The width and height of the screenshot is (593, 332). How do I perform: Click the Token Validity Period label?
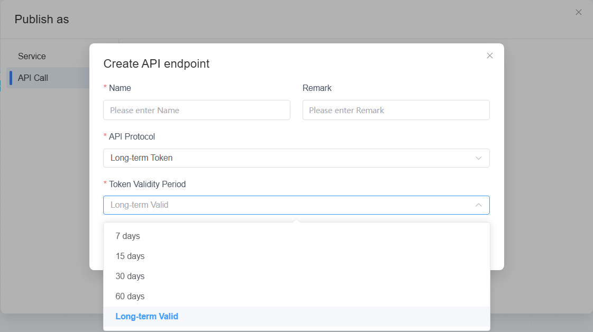coord(147,184)
